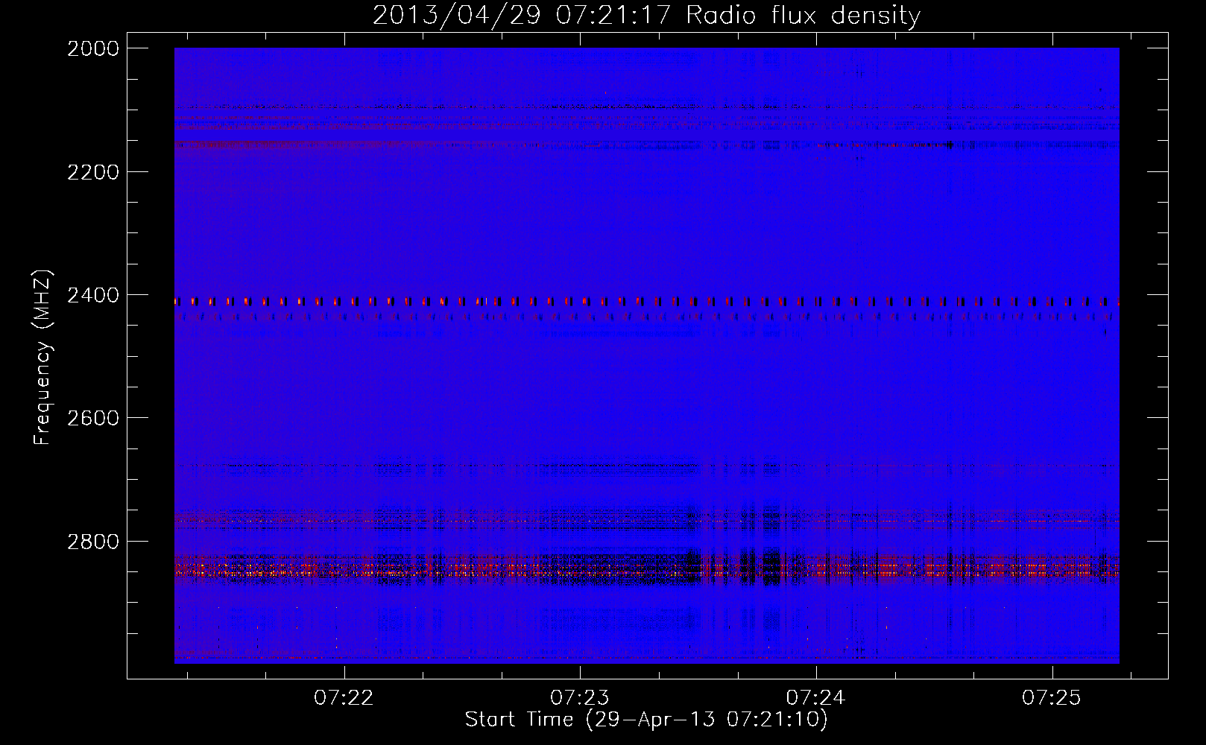This screenshot has height=745, width=1206.
Task: Pick the 2800 frequency tick label
Action: pos(93,542)
